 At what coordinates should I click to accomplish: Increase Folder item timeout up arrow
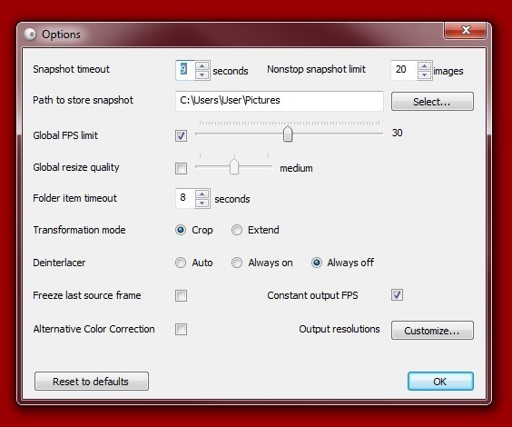point(202,194)
